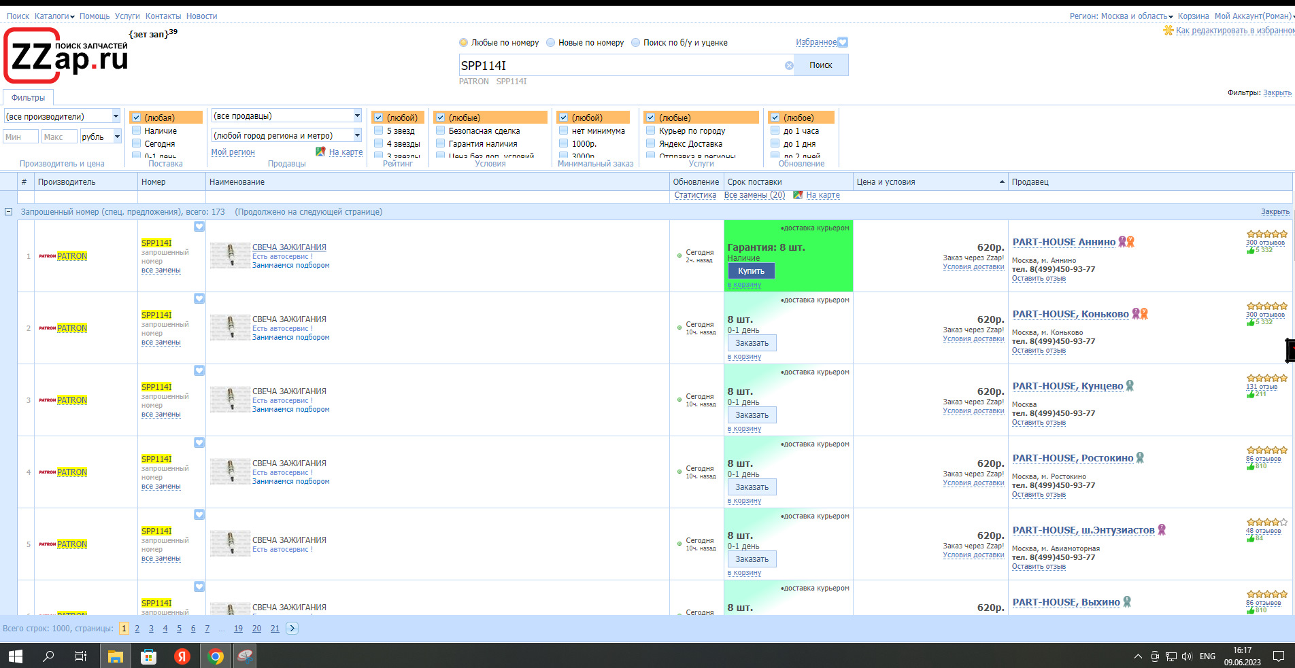Viewport: 1295px width, 668px height.
Task: Check Яндекс Доставка filter
Action: click(x=651, y=143)
